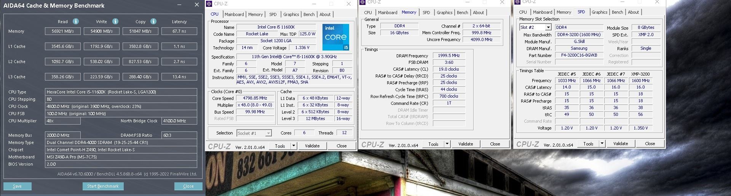Image resolution: width=731 pixels, height=196 pixels.
Task: Click Close button in AIDA64 window
Action: (x=188, y=186)
